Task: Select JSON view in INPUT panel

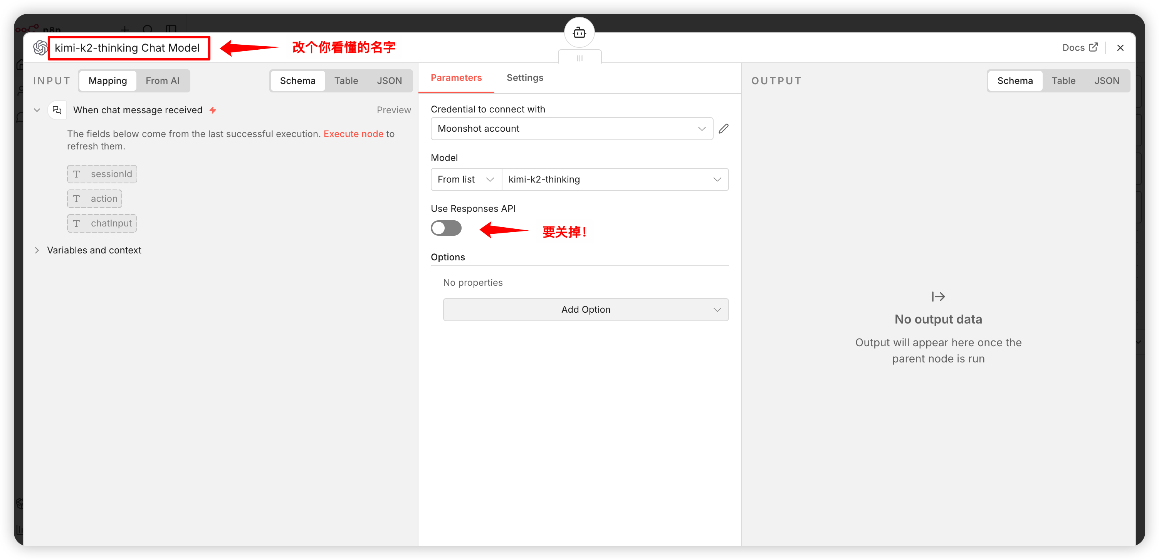Action: (389, 80)
